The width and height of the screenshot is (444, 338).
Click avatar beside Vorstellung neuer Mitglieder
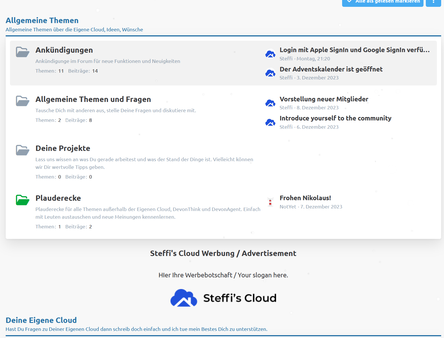point(270,103)
